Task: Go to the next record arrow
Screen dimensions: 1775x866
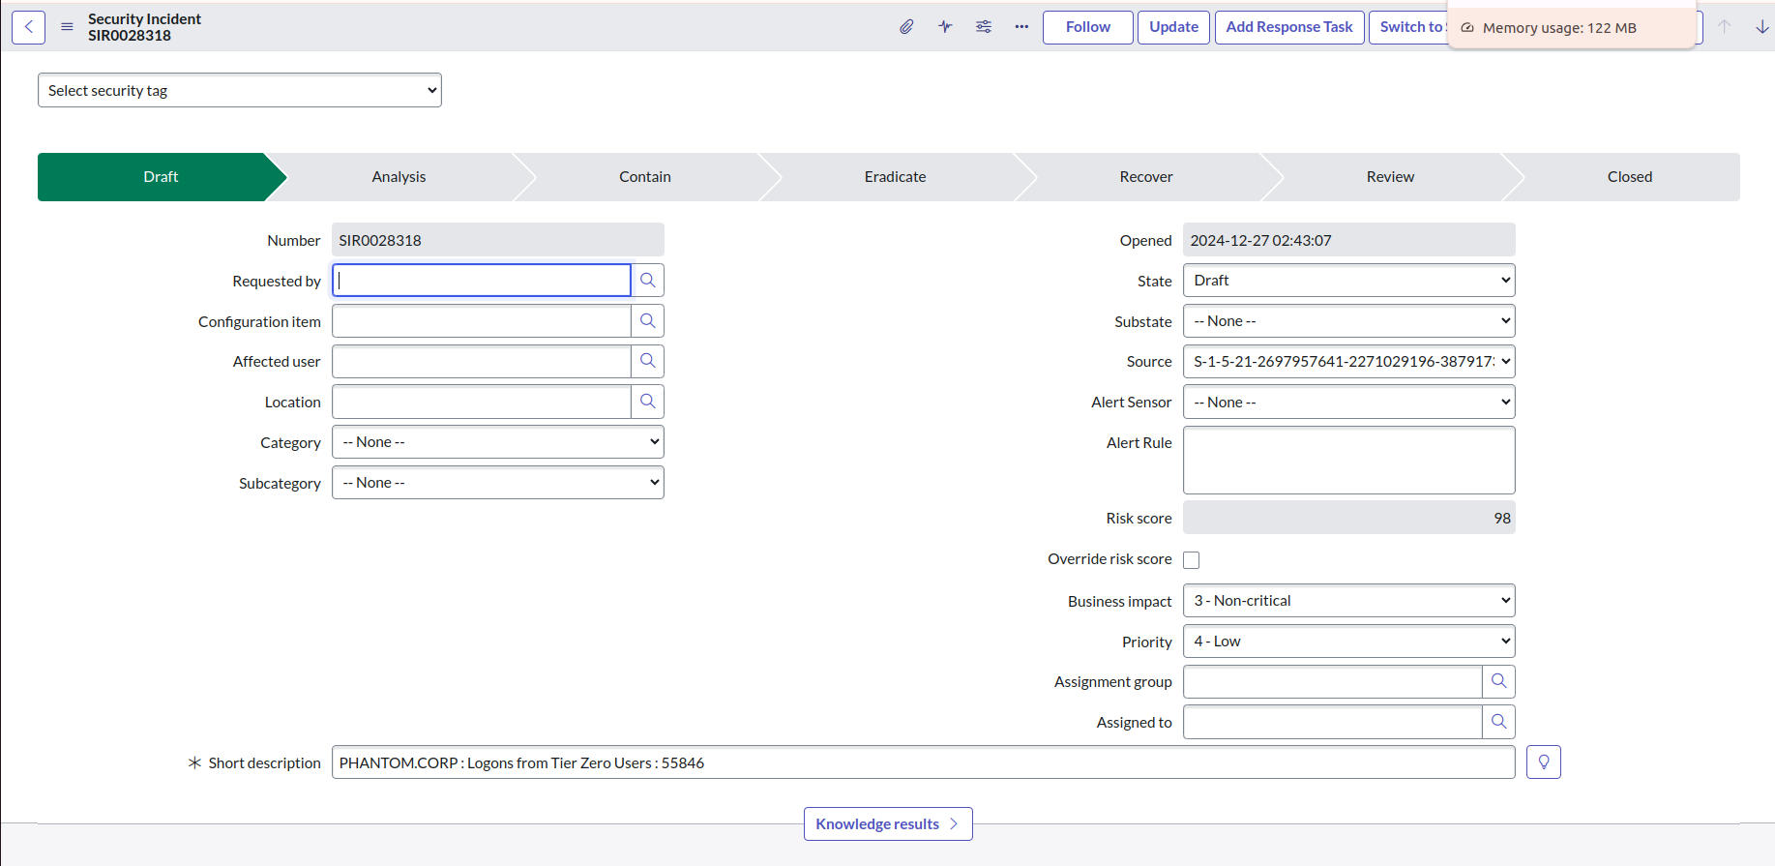Action: click(x=1762, y=27)
